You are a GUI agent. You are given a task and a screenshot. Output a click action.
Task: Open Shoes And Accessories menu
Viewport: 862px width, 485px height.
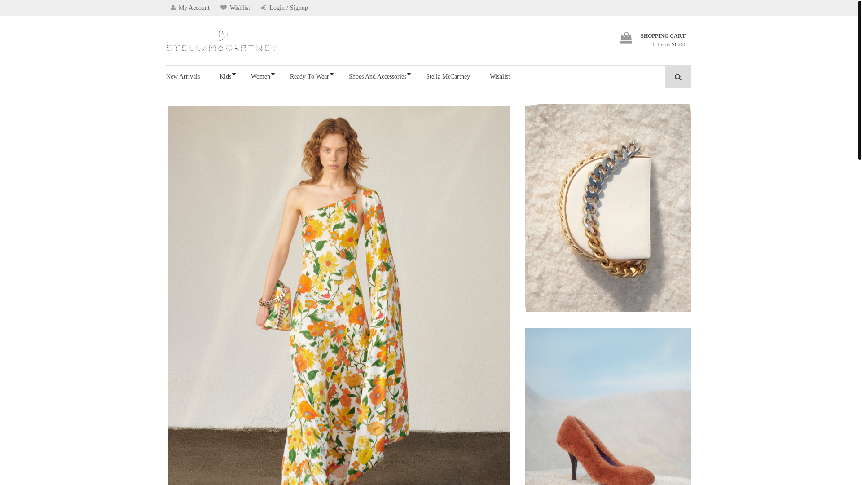coord(378,77)
